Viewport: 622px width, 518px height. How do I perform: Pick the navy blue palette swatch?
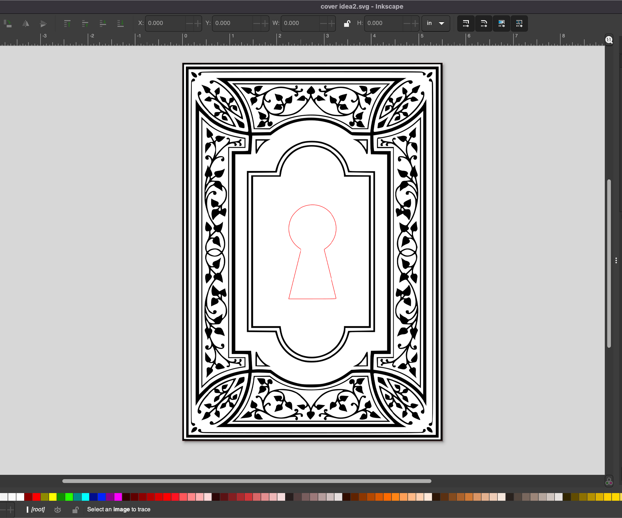point(94,497)
